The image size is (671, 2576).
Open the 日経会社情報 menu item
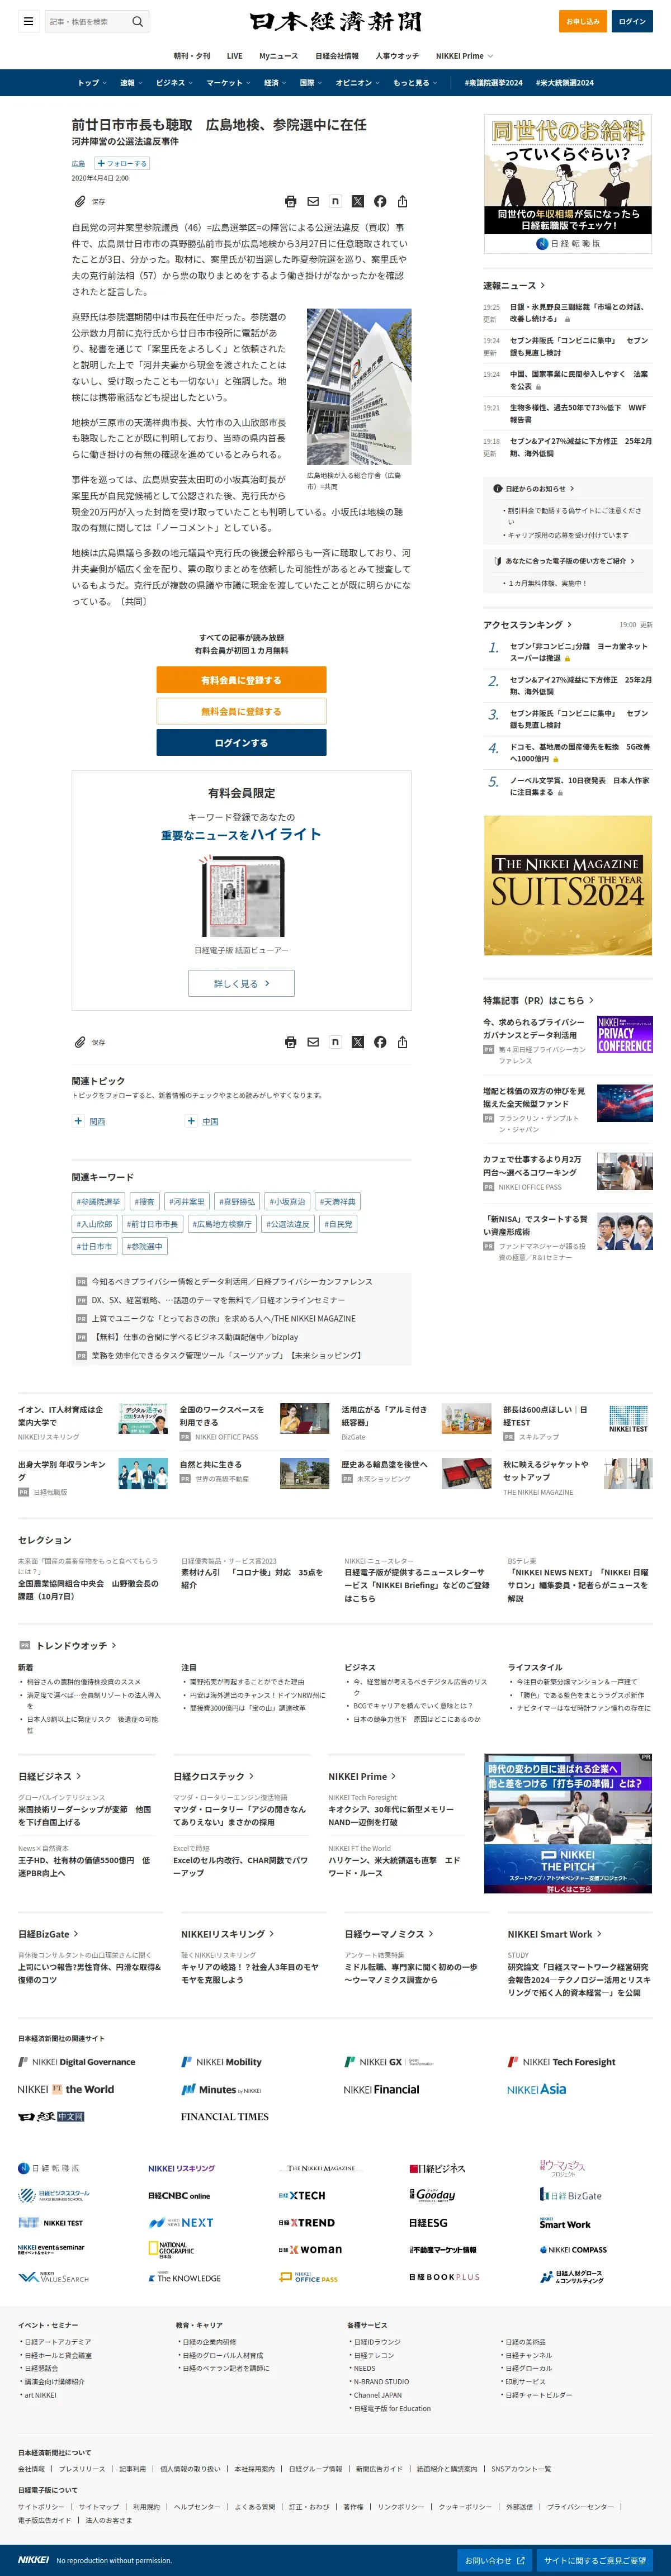click(x=337, y=56)
